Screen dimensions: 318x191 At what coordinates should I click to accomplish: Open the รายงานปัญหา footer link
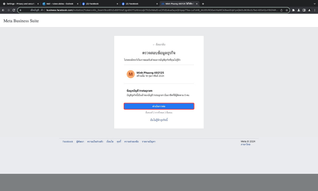coord(149,142)
